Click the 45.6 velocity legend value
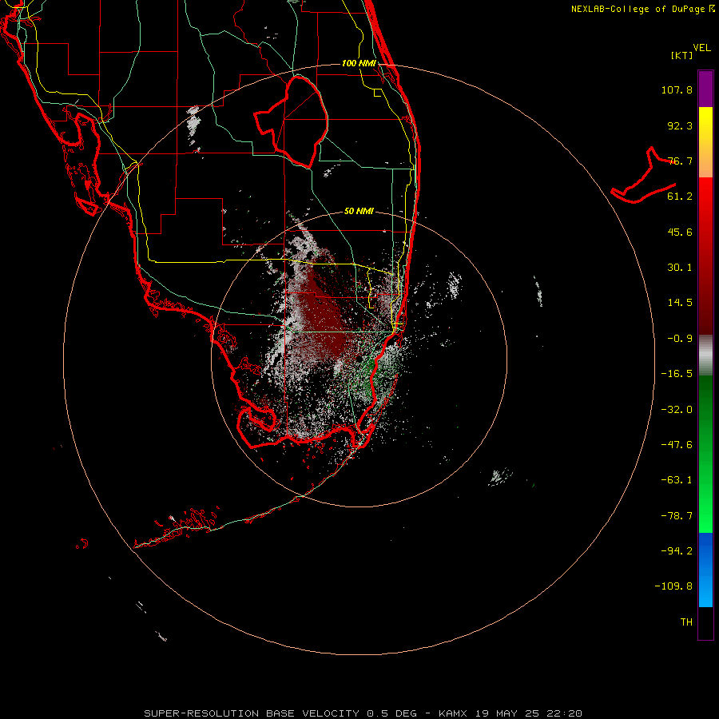 click(680, 232)
